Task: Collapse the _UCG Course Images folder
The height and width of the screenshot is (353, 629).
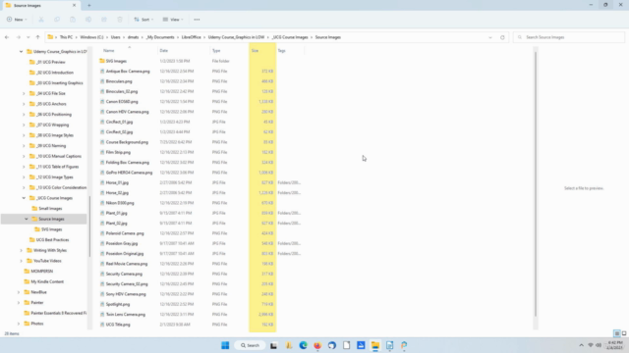Action: coord(24,198)
